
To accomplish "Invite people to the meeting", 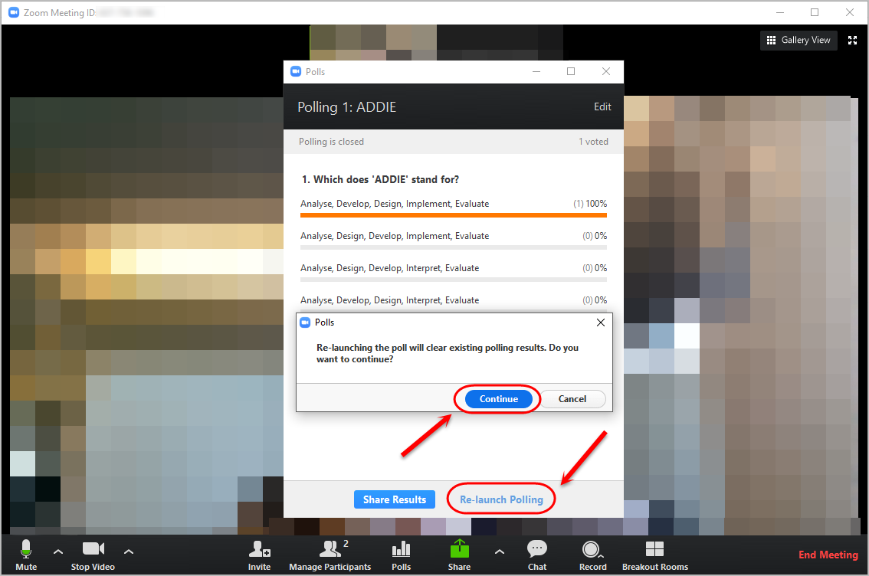I will click(x=259, y=555).
